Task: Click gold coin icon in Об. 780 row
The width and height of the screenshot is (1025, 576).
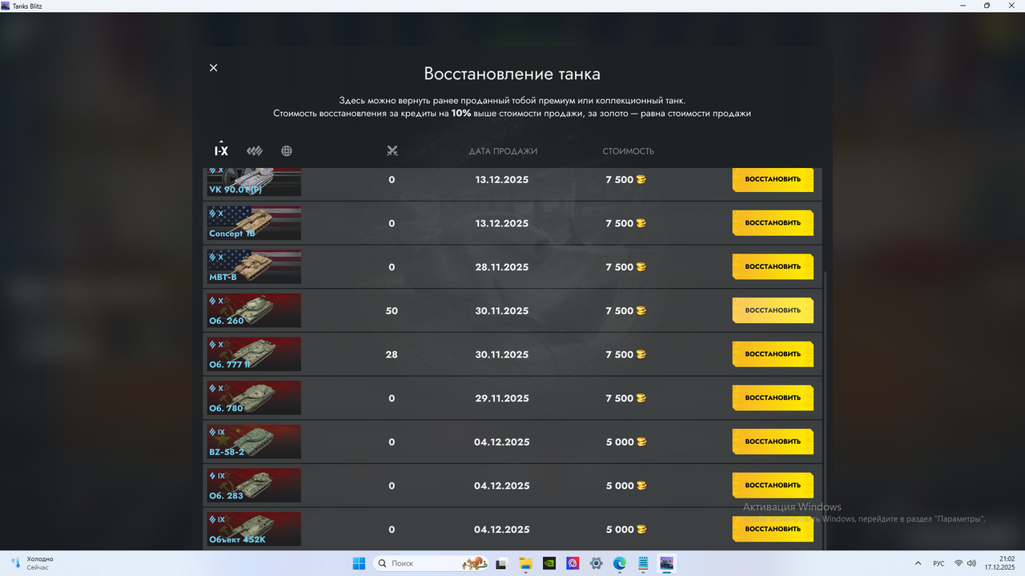Action: (x=641, y=398)
